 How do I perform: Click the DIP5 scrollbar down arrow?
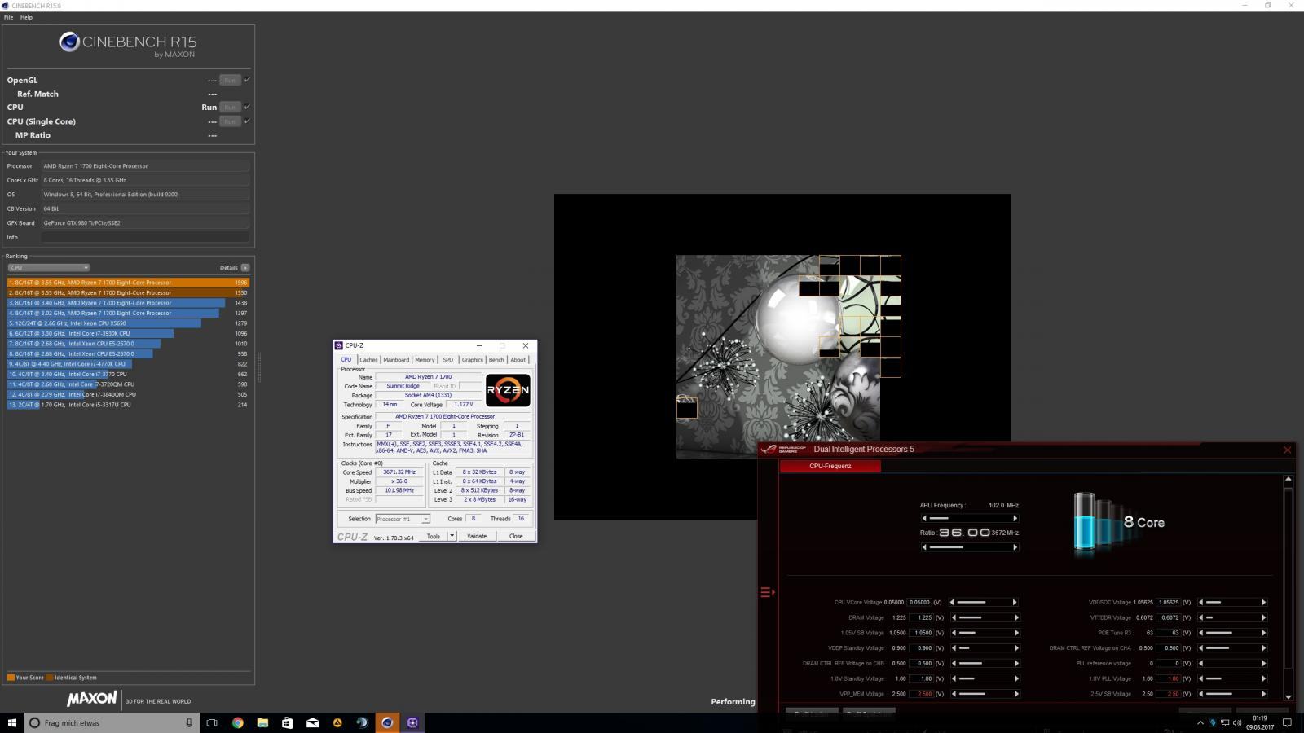[x=1289, y=697]
